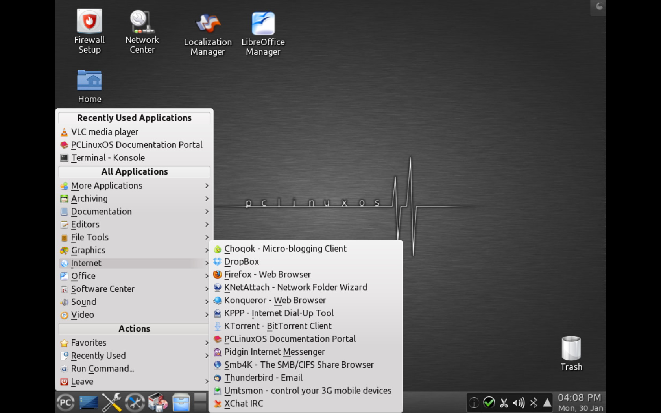Click the volume speaker tray icon
The width and height of the screenshot is (661, 413).
(519, 403)
